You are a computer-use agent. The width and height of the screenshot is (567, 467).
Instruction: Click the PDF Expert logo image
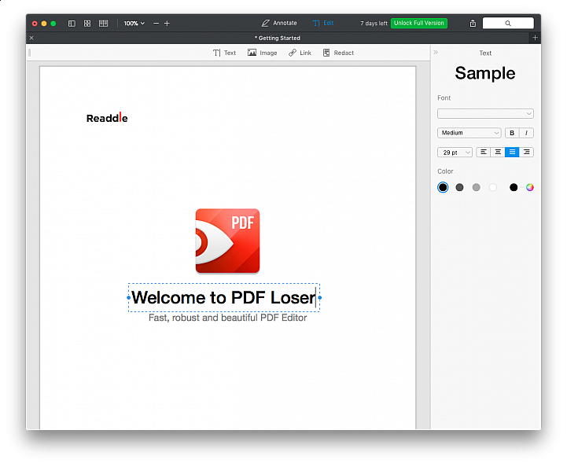(x=227, y=241)
